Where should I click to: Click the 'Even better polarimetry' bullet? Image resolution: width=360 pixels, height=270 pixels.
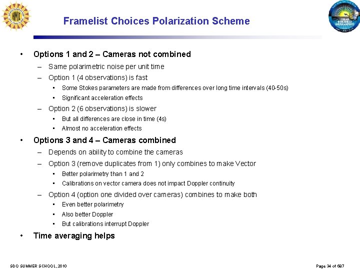(x=92, y=204)
